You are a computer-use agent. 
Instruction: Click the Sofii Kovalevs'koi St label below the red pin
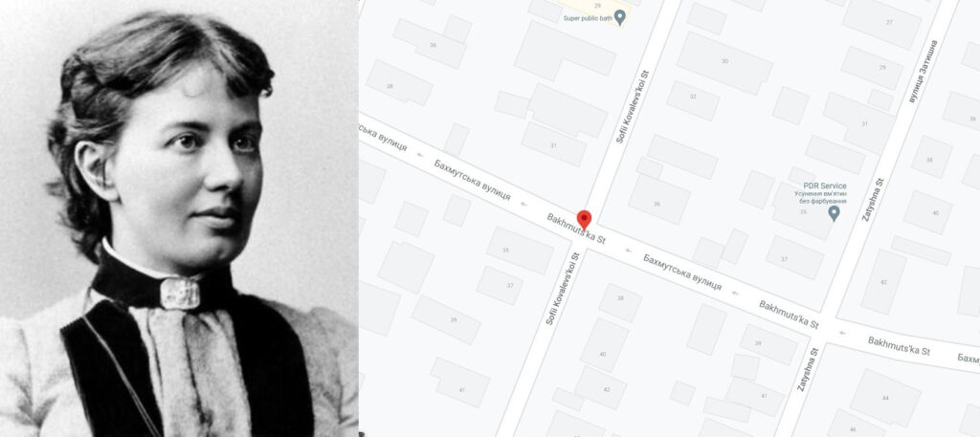(563, 288)
